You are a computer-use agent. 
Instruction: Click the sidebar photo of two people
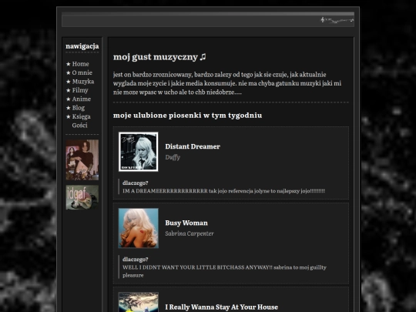tap(82, 160)
